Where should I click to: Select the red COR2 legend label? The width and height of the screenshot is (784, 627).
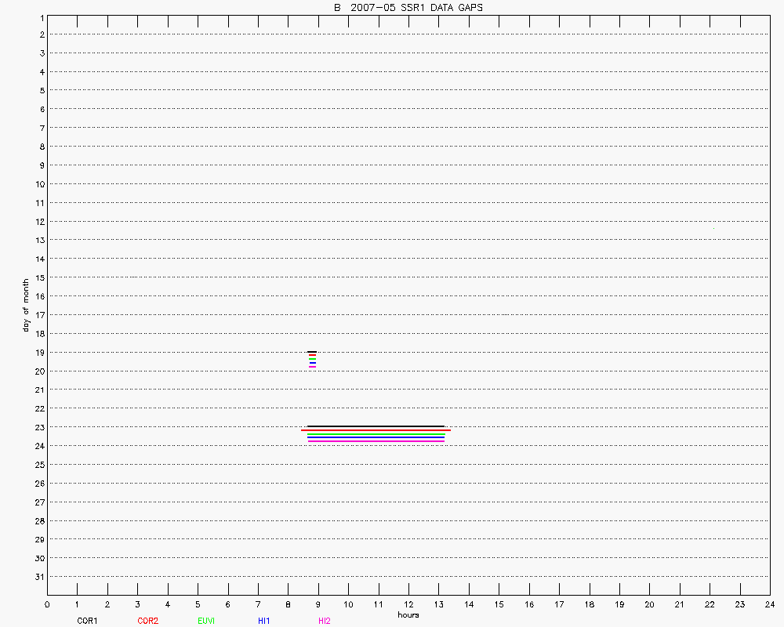point(147,621)
